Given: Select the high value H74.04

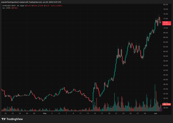Looking at the screenshot, I should 34,6.
